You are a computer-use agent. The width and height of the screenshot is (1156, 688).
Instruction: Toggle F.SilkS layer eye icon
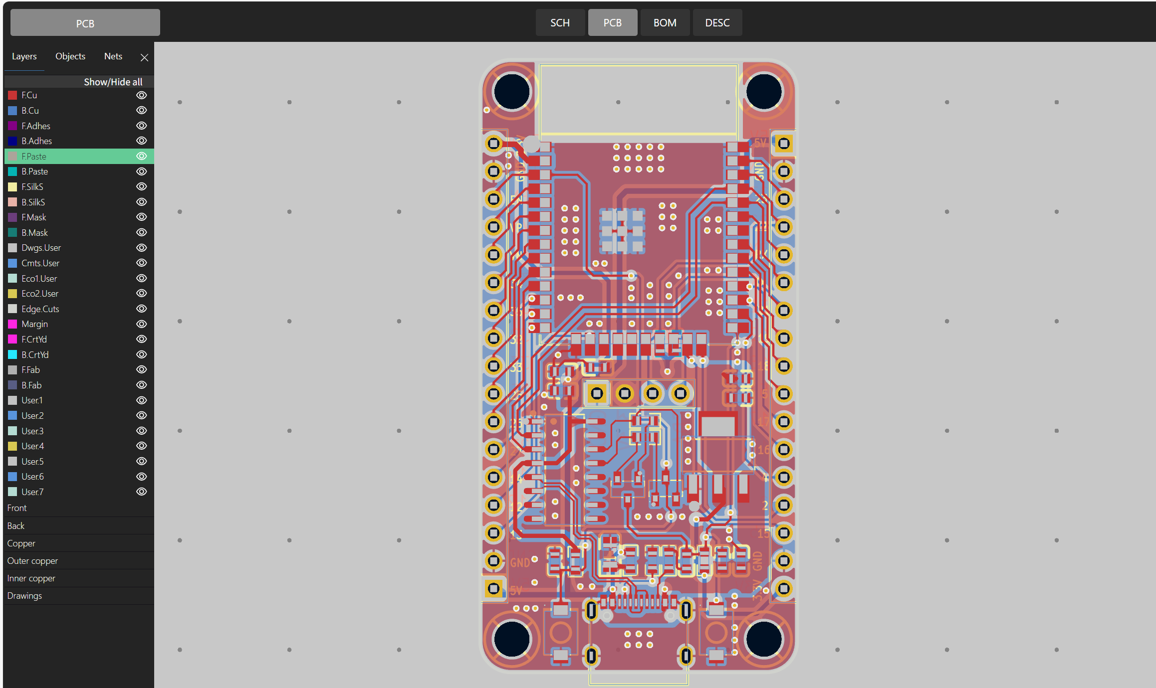click(142, 186)
